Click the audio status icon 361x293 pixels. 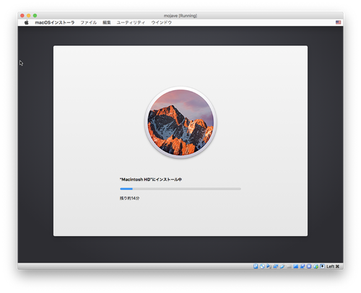point(269,266)
